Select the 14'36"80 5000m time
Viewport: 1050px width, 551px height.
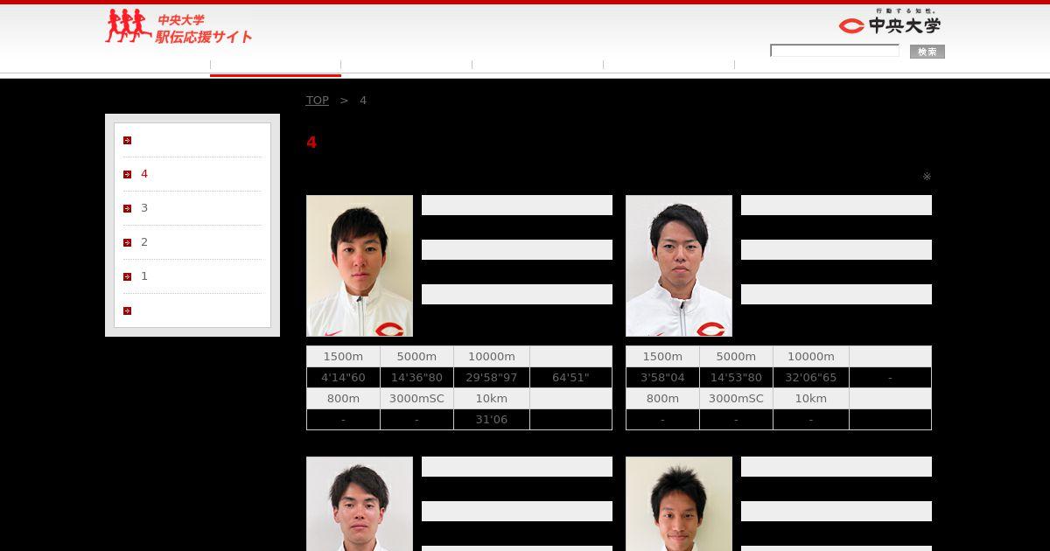tap(416, 378)
